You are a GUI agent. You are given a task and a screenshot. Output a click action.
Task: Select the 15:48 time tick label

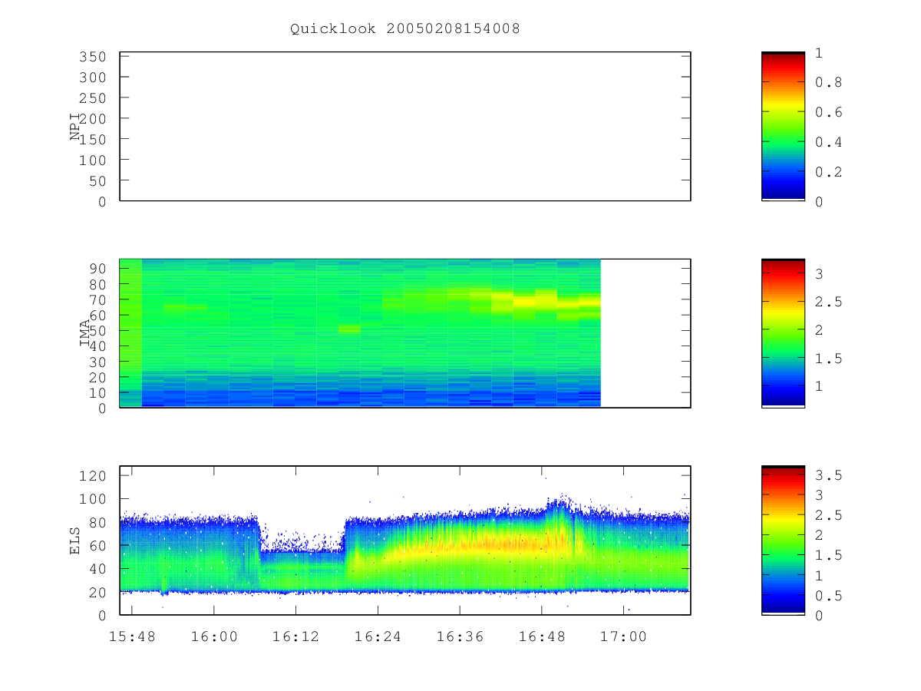coord(131,636)
